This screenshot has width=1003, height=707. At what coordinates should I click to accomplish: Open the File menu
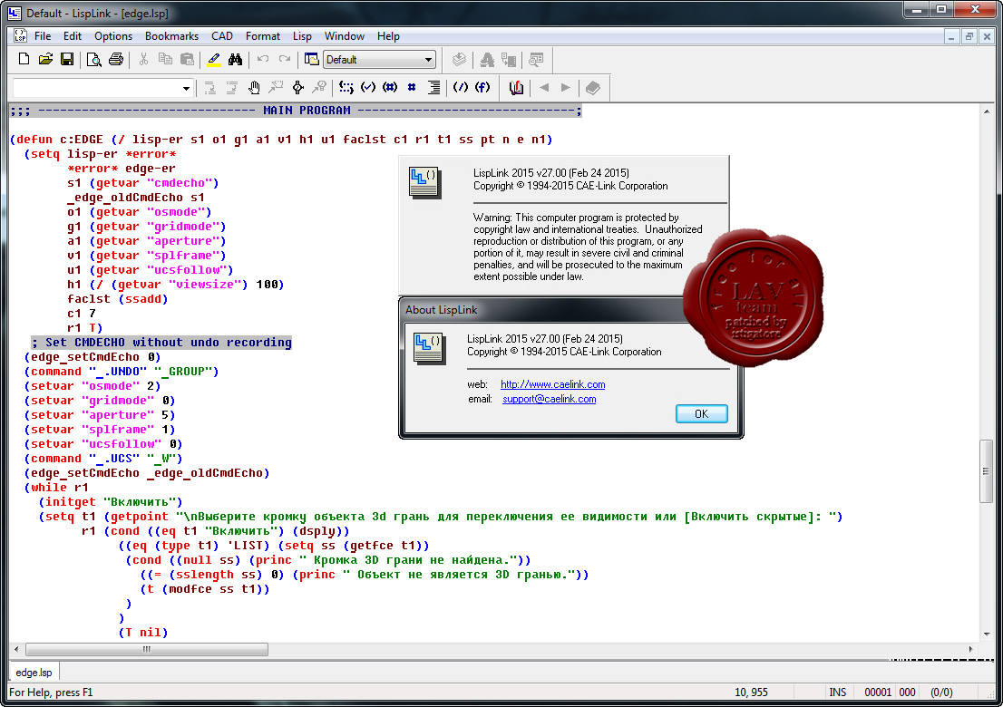[x=43, y=36]
